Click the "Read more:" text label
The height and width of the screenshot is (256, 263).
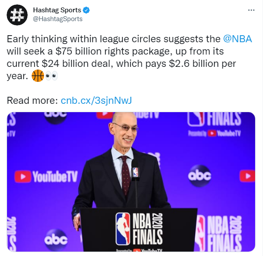(x=32, y=100)
